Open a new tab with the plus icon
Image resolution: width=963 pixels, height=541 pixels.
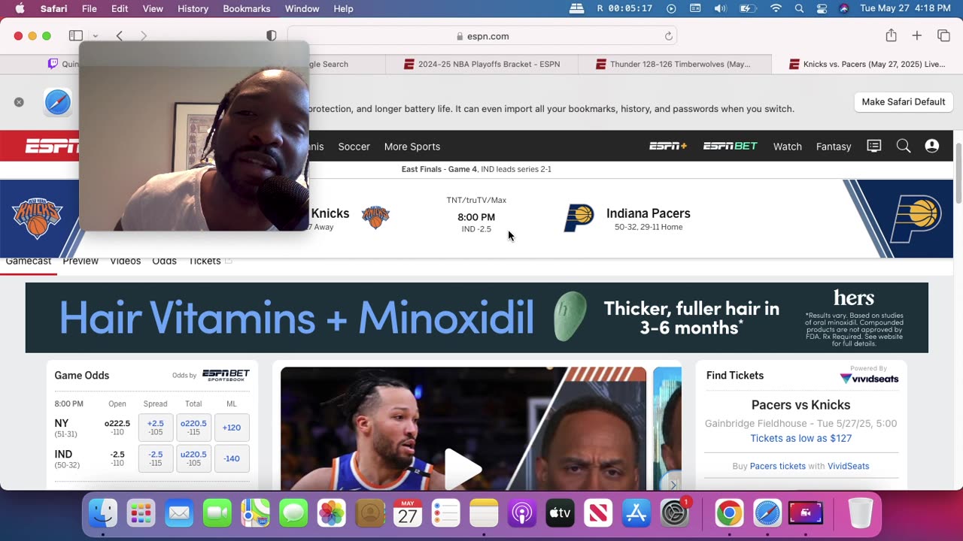pyautogui.click(x=917, y=35)
